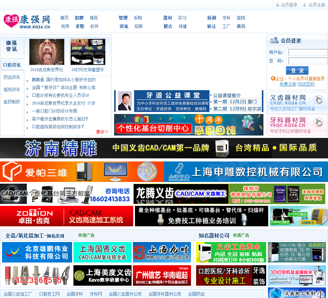This screenshot has width=328, height=298.
Task: Open 上海申雕数控机械有限公司 banner
Action: tap(246, 172)
